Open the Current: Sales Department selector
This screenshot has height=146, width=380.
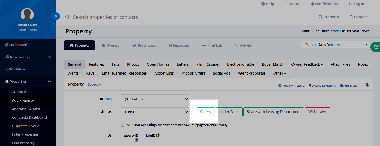(x=335, y=44)
